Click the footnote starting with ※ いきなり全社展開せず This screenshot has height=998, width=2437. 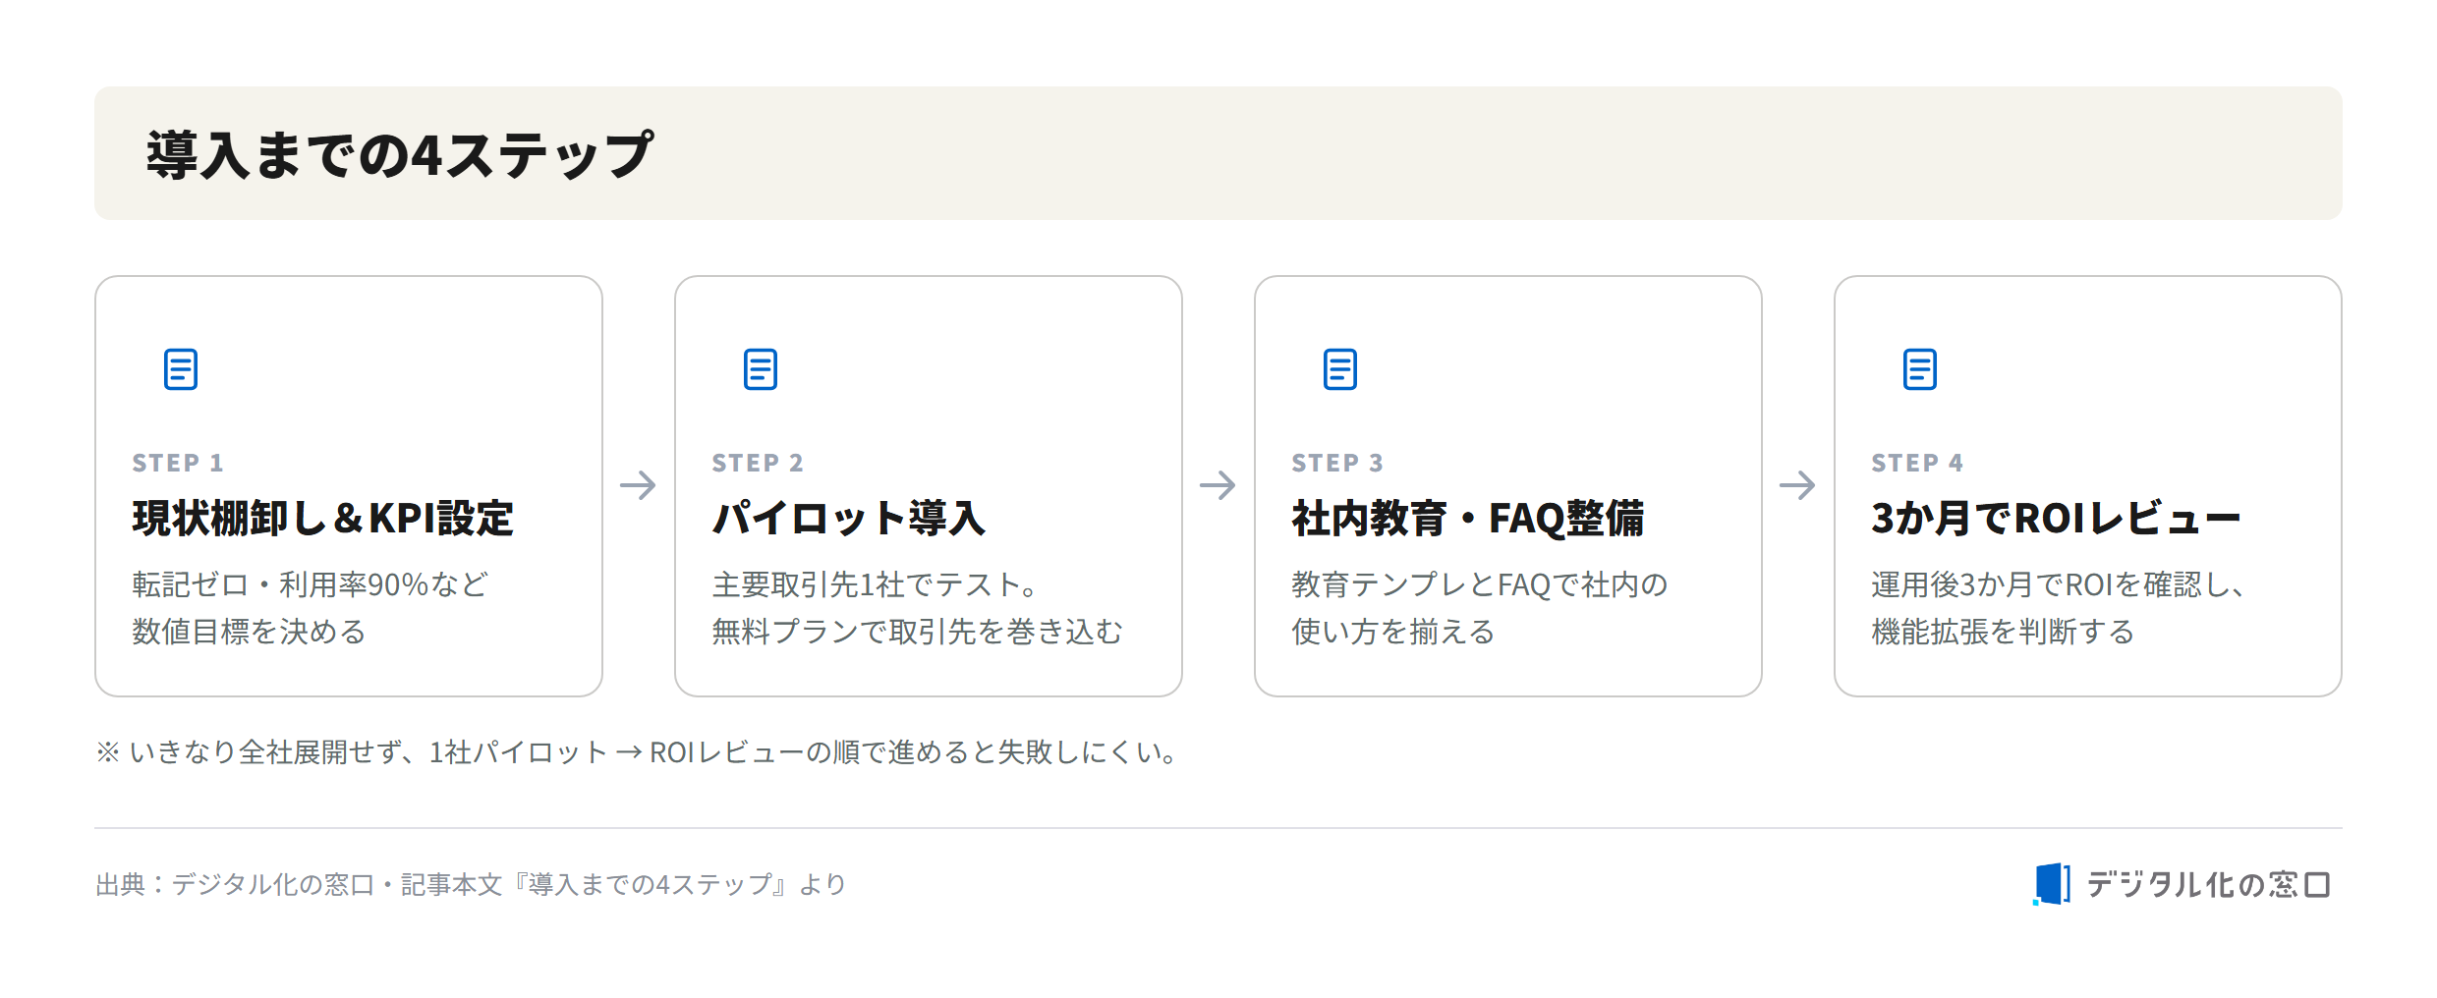(637, 752)
